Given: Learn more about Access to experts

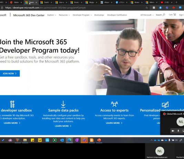Looking at the screenshot, I should (114, 123).
